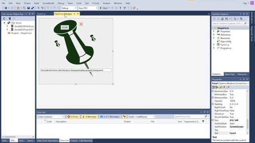The height and width of the screenshot is (143, 255).
Task: Click the Properties panel vertical scrollbar thumb
Action: coord(247,124)
